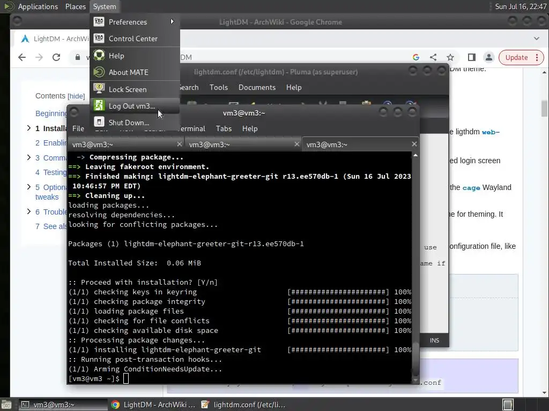The width and height of the screenshot is (549, 411).
Task: Expand section 6 Troubleshooting in contents
Action: [29, 211]
